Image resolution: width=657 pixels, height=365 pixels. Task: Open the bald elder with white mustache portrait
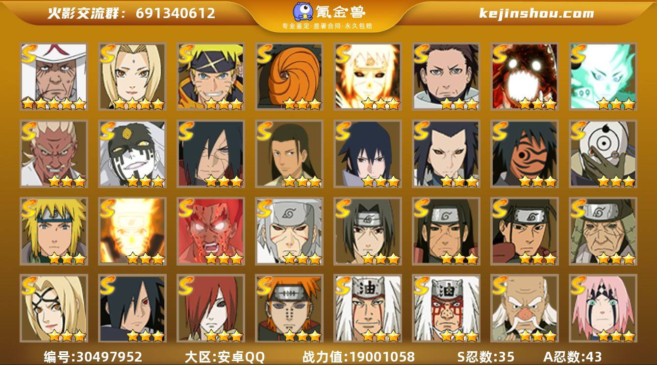coord(525,308)
